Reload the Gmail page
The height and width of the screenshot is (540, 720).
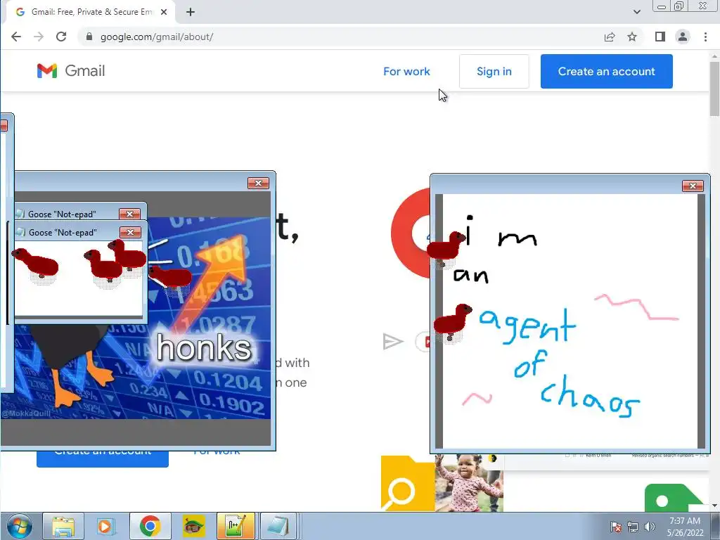[61, 37]
